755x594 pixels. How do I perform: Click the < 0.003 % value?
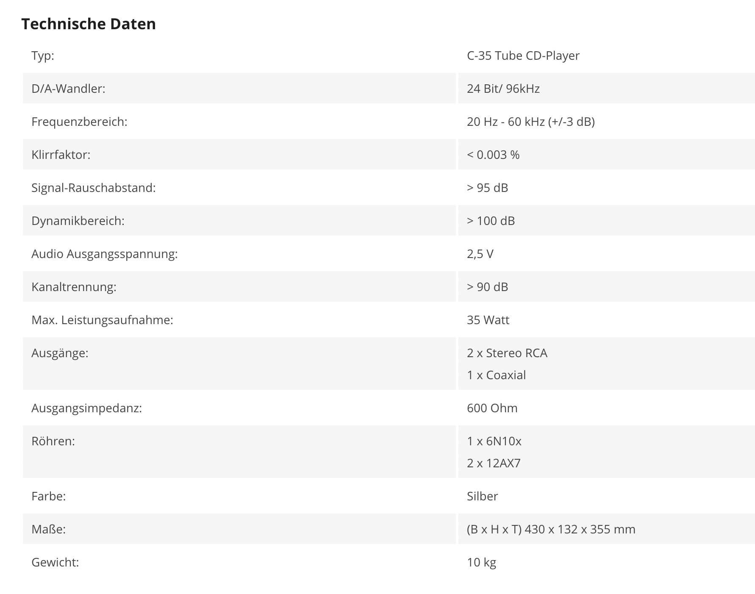pyautogui.click(x=493, y=155)
